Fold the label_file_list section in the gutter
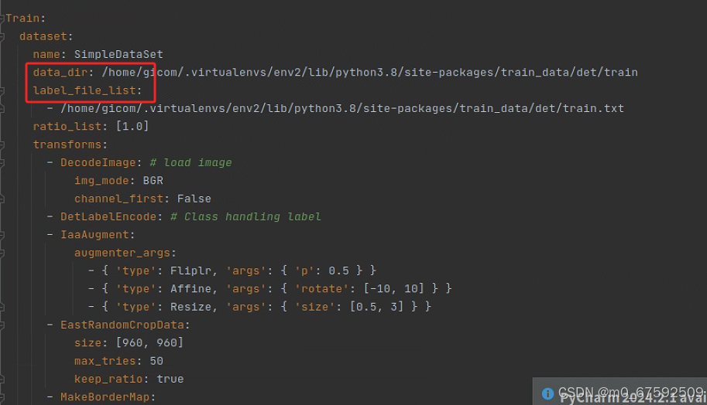The image size is (707, 405). 2,91
